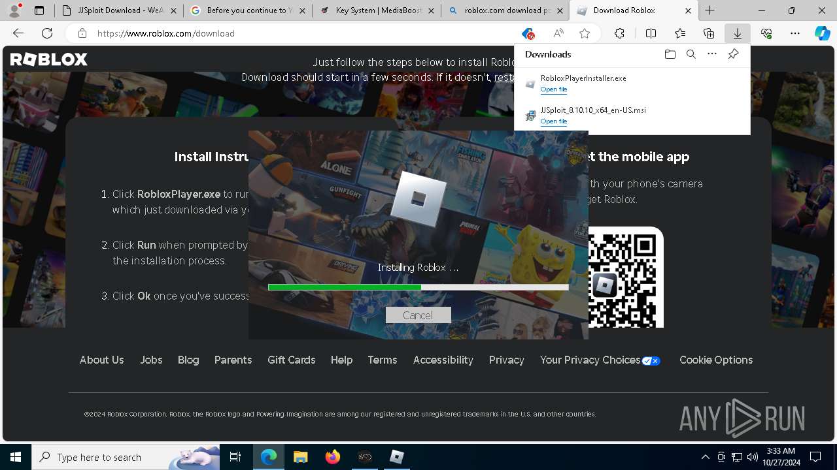View site information lock icon
The width and height of the screenshot is (837, 470).
(x=82, y=33)
